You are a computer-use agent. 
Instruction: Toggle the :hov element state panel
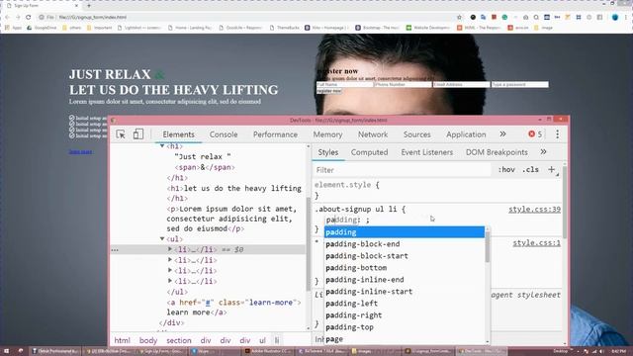point(506,170)
